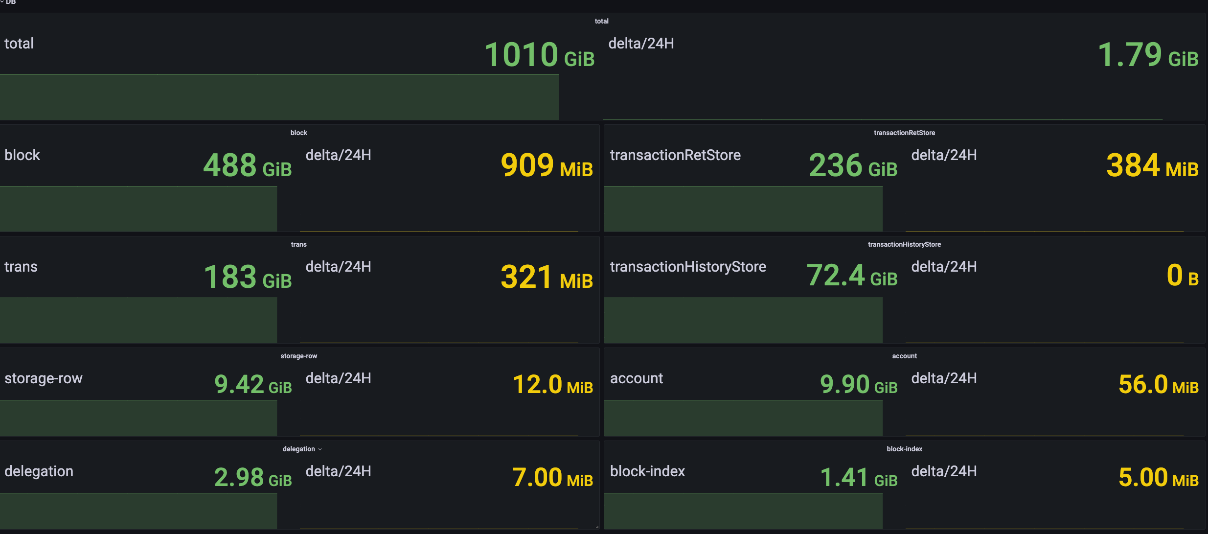1208x534 pixels.
Task: Open the transactionRetStore panel title menu
Action: pos(904,133)
